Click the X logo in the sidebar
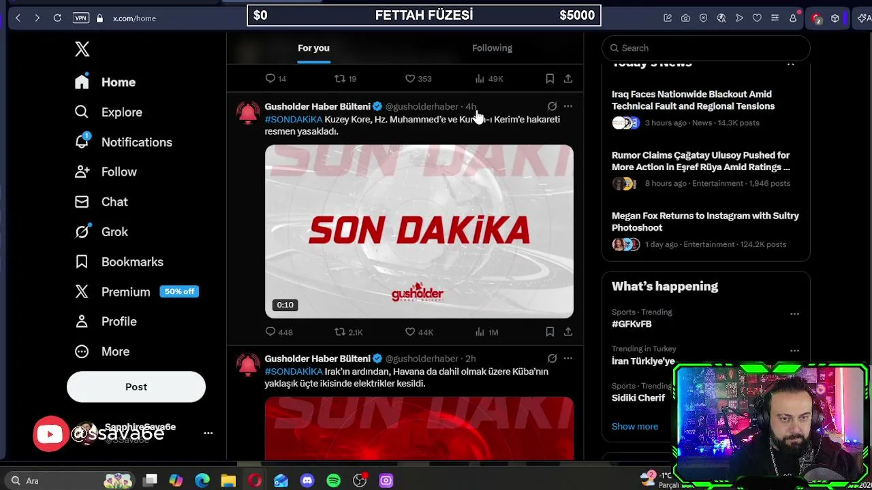 [82, 49]
